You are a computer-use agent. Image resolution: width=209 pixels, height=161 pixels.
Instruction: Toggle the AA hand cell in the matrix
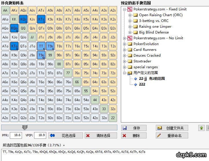click(x=5, y=11)
